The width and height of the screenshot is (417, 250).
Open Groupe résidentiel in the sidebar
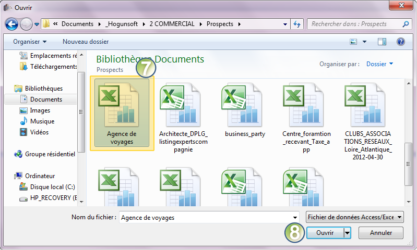pos(45,154)
